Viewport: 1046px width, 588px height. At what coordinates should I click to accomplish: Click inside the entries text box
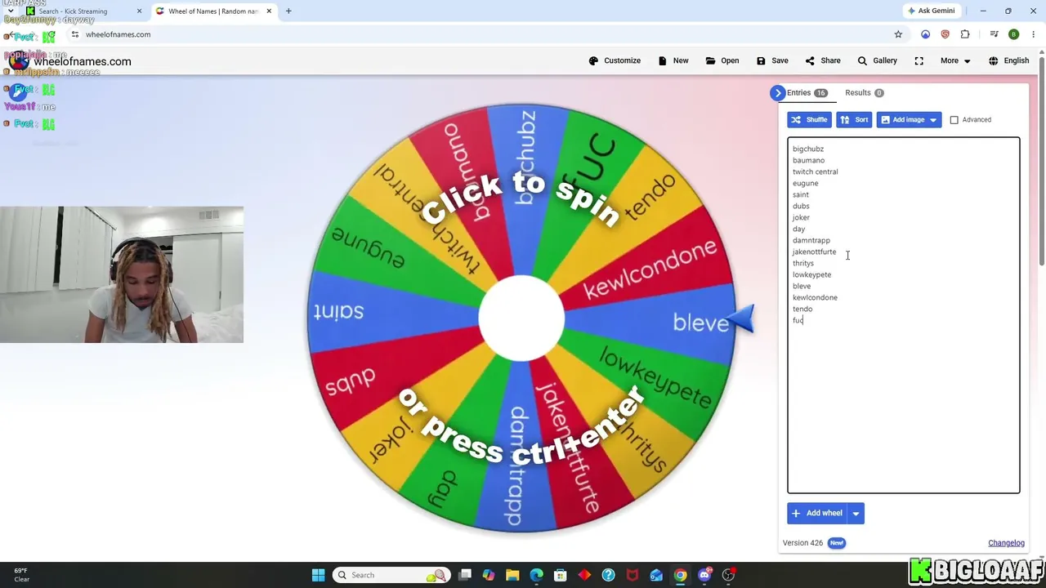(903, 315)
